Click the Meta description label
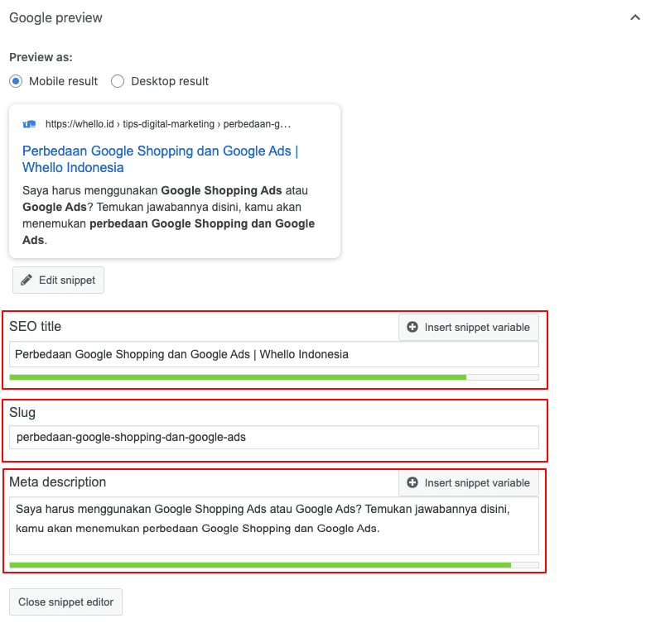Viewport: 651px width, 628px height. (57, 482)
